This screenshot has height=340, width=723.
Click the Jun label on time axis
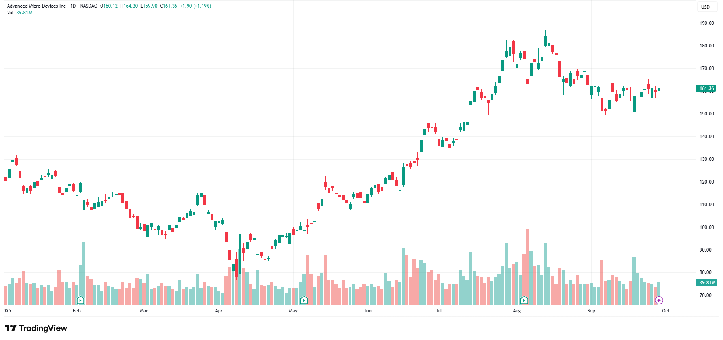coord(368,311)
